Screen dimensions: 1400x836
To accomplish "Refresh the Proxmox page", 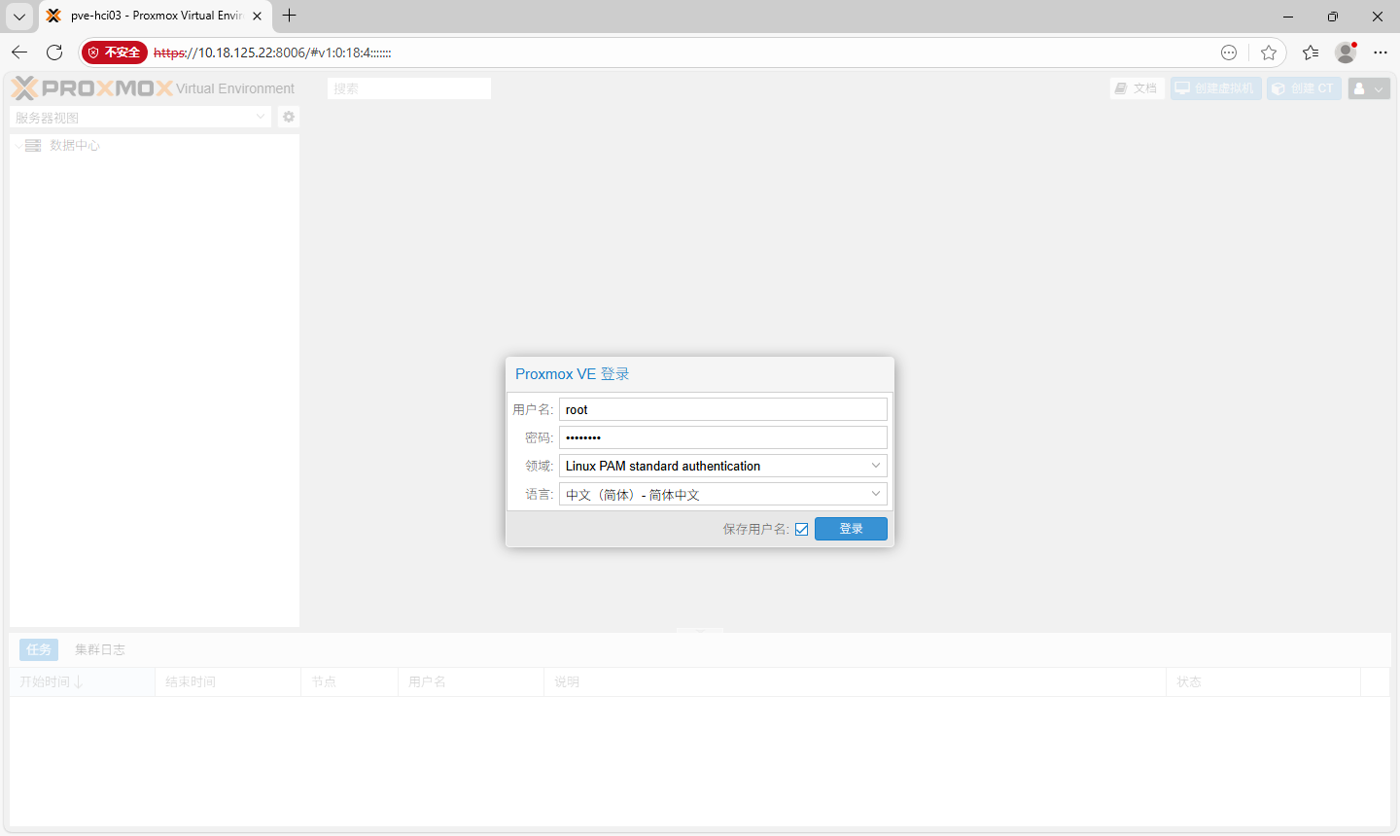I will (54, 52).
